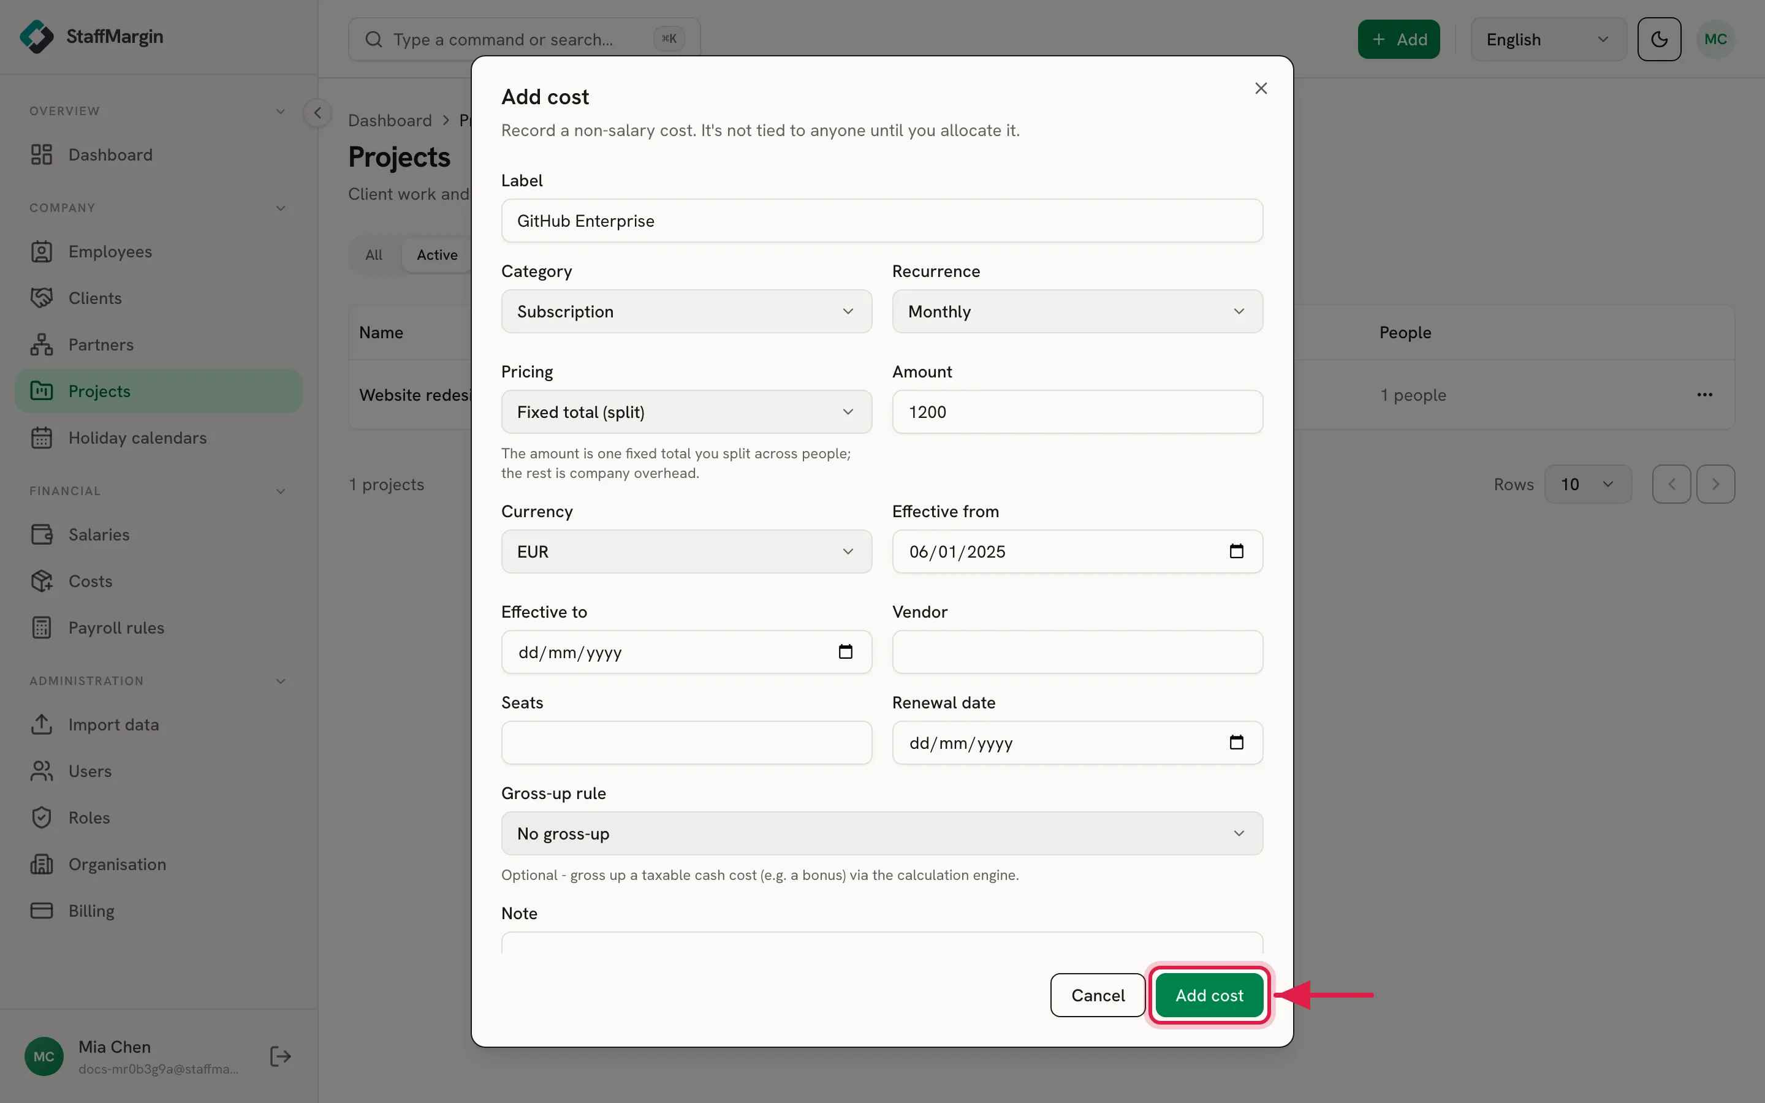Go to the next table page
This screenshot has height=1103, width=1765.
pyautogui.click(x=1715, y=484)
